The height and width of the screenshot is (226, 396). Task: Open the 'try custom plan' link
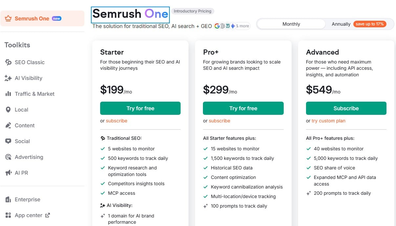tap(328, 121)
